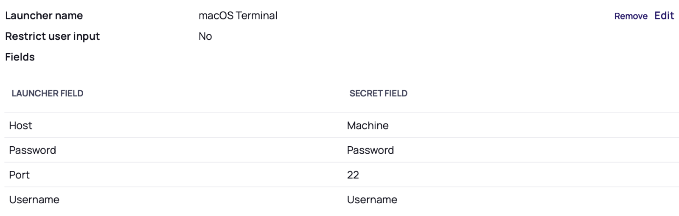Viewport: 679px width, 216px height.
Task: Click the port value 22
Action: click(353, 175)
